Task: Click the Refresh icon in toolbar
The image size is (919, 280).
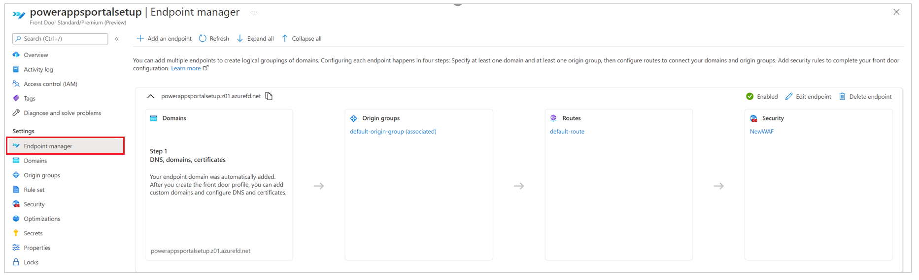Action: [203, 38]
